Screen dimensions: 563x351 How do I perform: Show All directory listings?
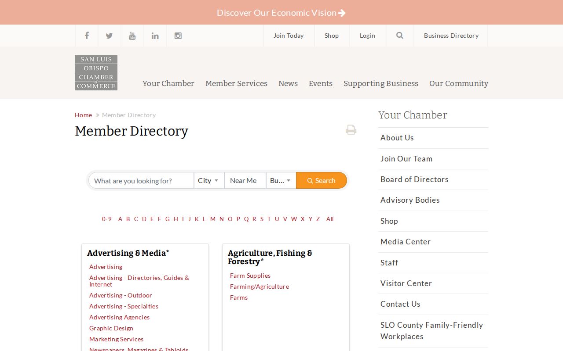(330, 219)
